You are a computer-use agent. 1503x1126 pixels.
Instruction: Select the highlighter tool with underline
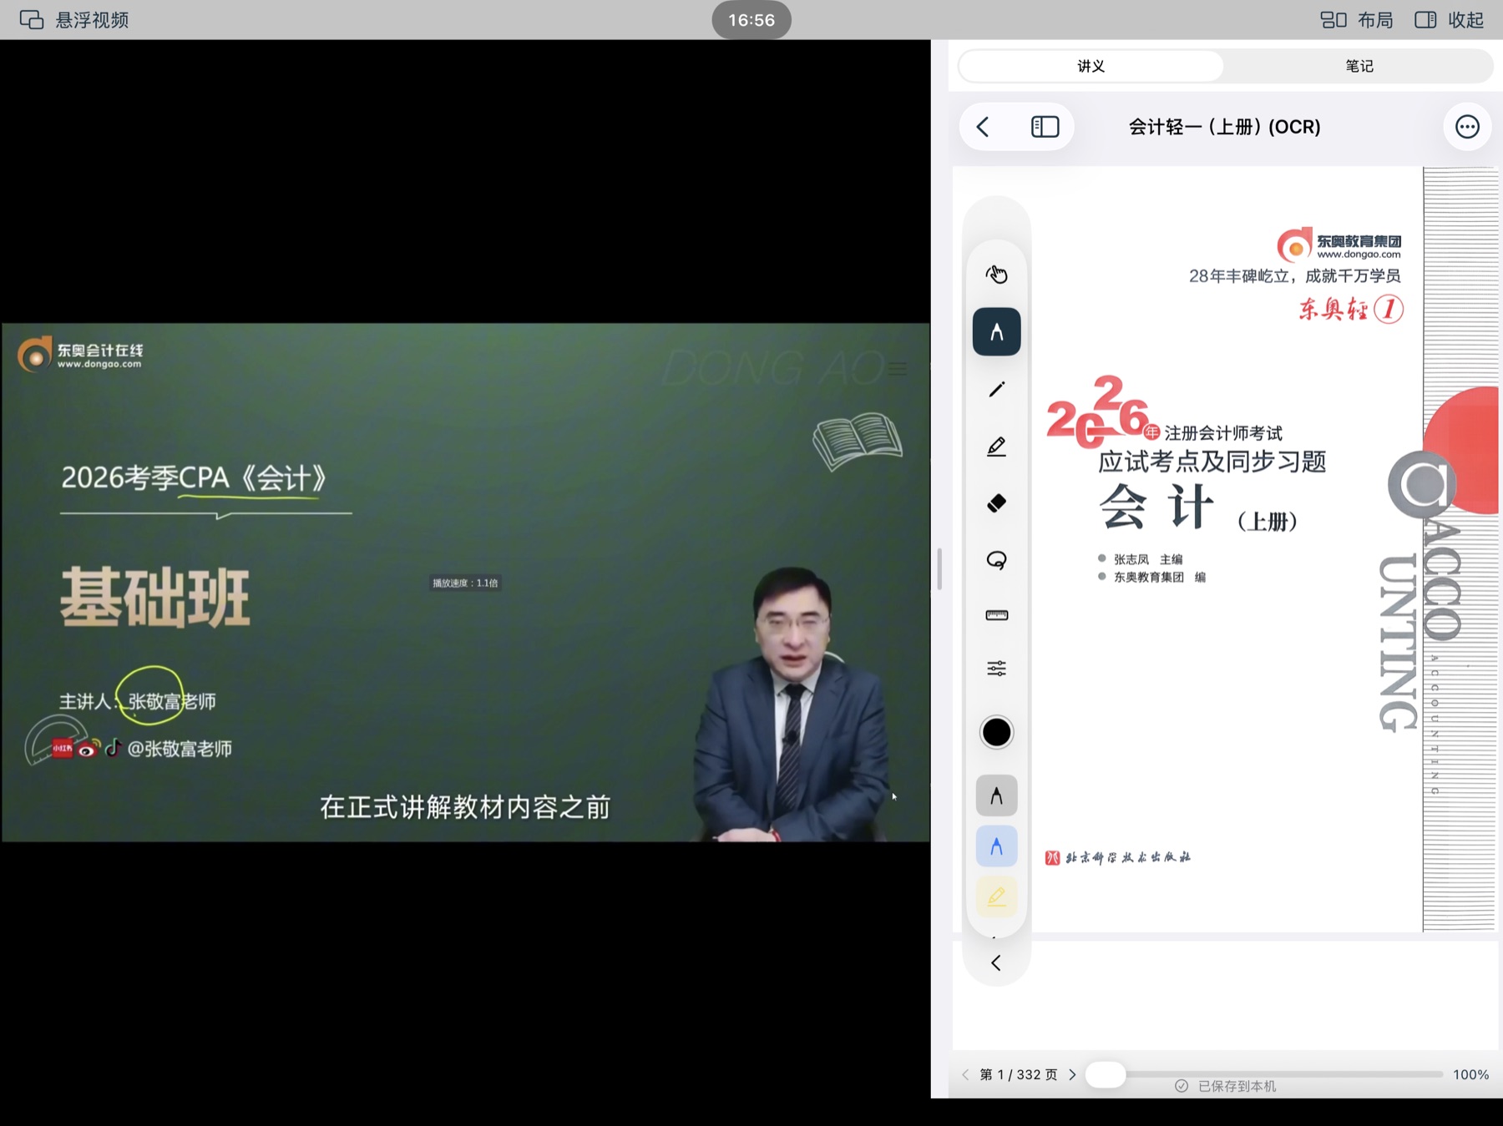[x=996, y=447]
